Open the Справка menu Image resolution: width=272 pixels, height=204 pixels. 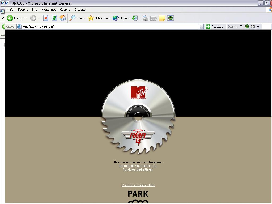pos(80,10)
